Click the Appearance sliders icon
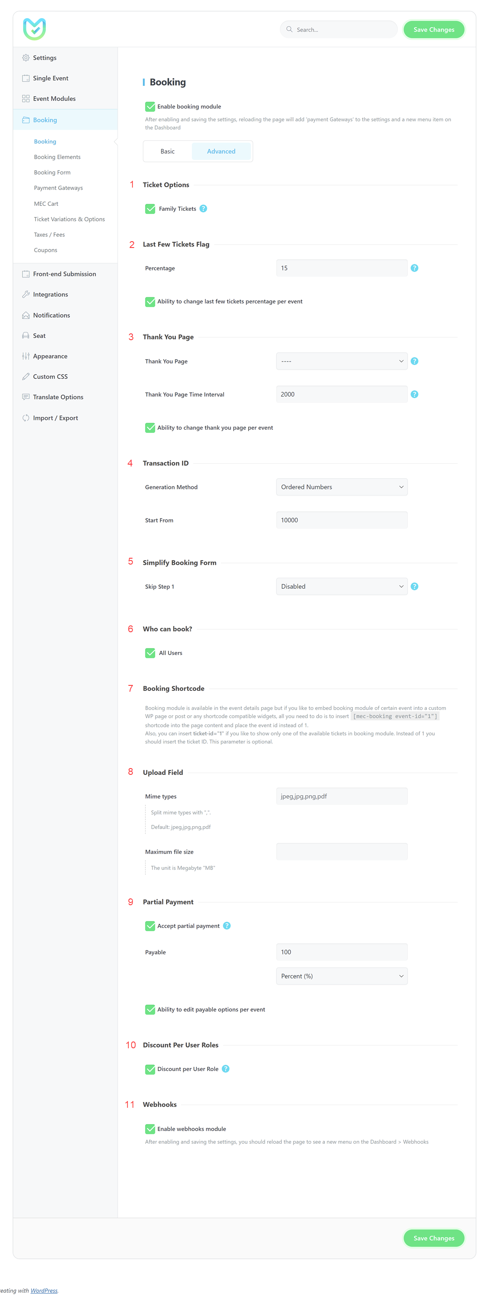The width and height of the screenshot is (489, 1299). [x=26, y=356]
